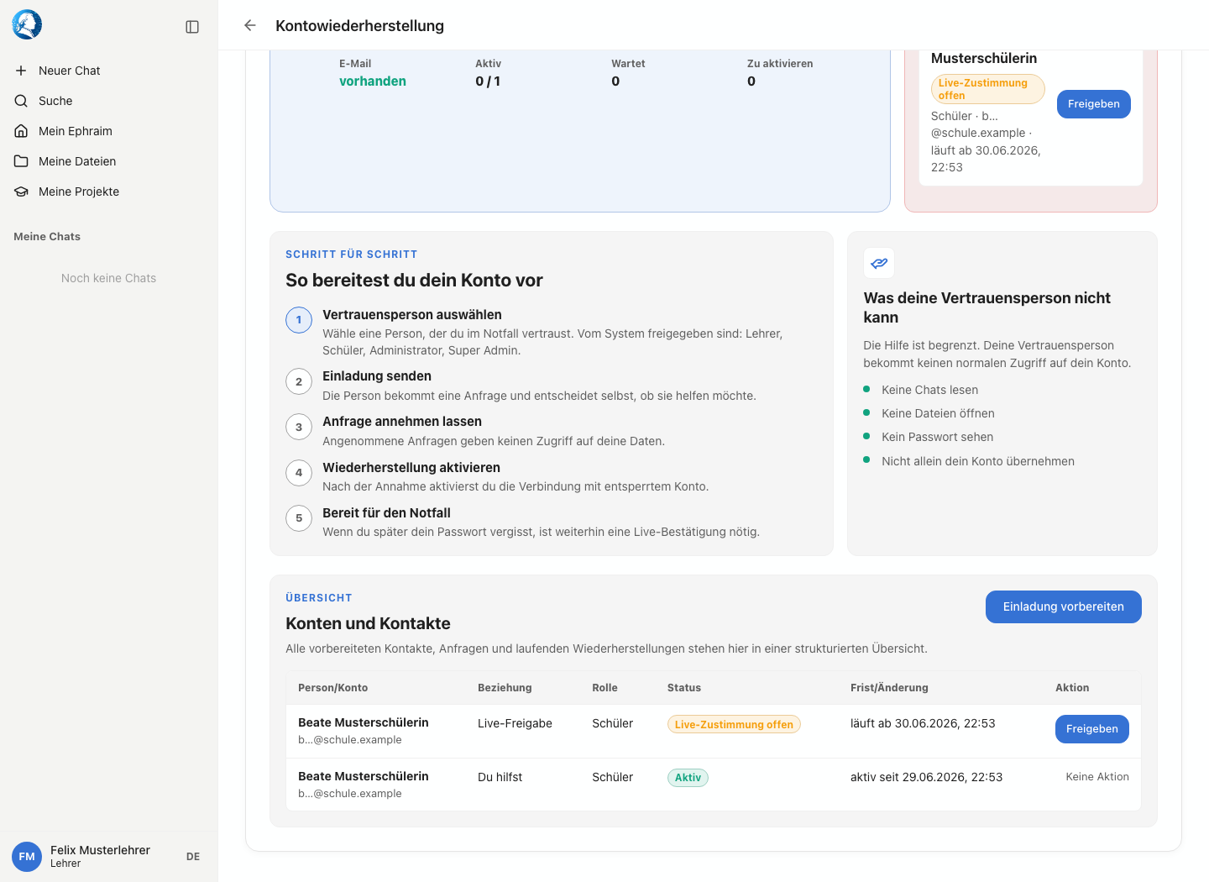
Task: Click the handshake icon in info card
Action: 879,263
